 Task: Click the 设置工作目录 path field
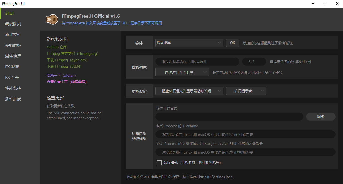coord(229,117)
